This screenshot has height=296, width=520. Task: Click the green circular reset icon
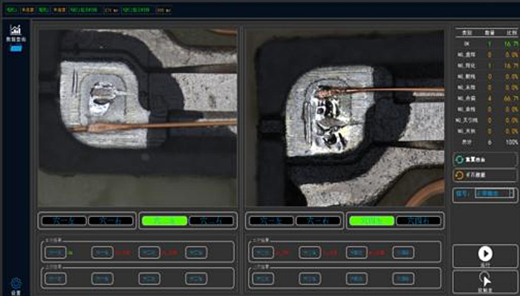[x=459, y=160]
